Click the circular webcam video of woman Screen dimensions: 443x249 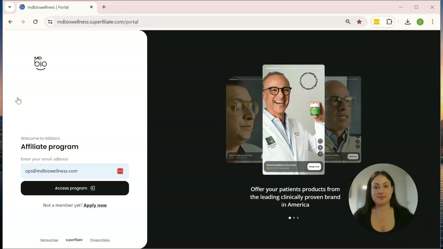pos(383,198)
